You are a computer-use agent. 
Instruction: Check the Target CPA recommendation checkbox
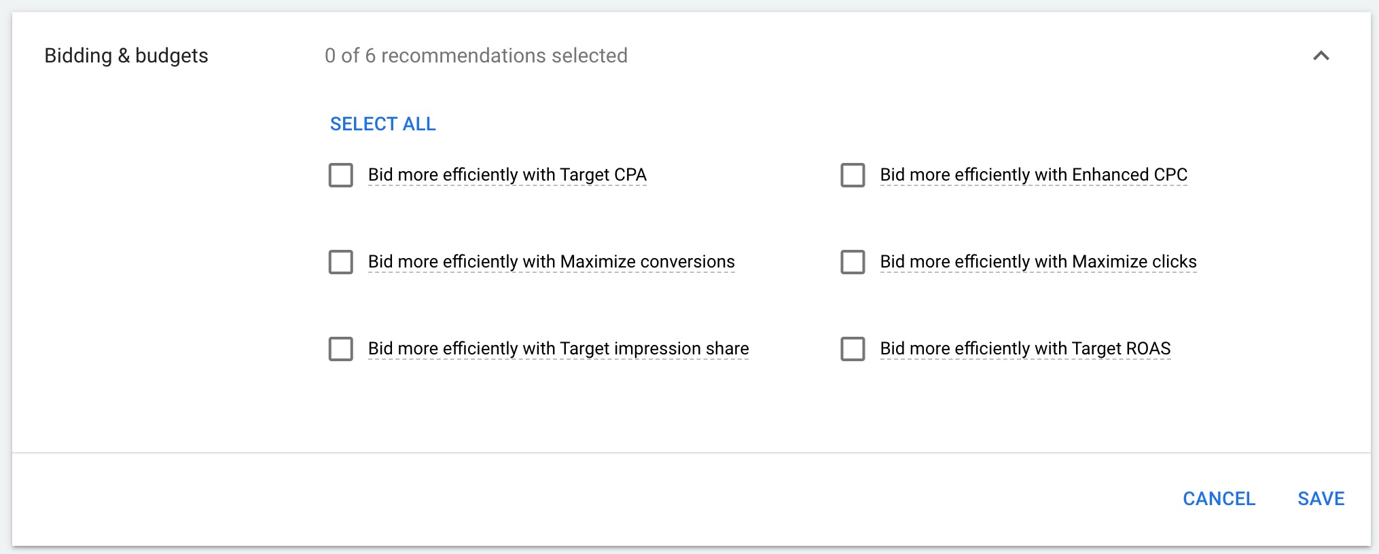click(340, 175)
